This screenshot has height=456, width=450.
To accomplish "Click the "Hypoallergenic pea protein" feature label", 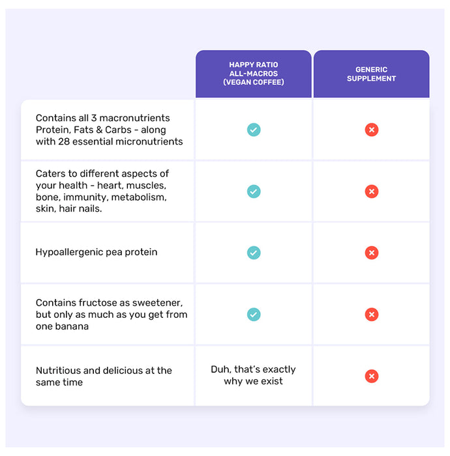I will point(97,252).
